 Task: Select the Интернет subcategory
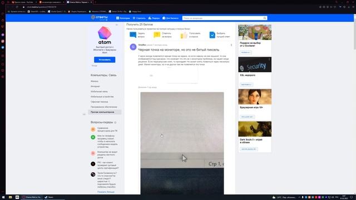click(x=95, y=87)
